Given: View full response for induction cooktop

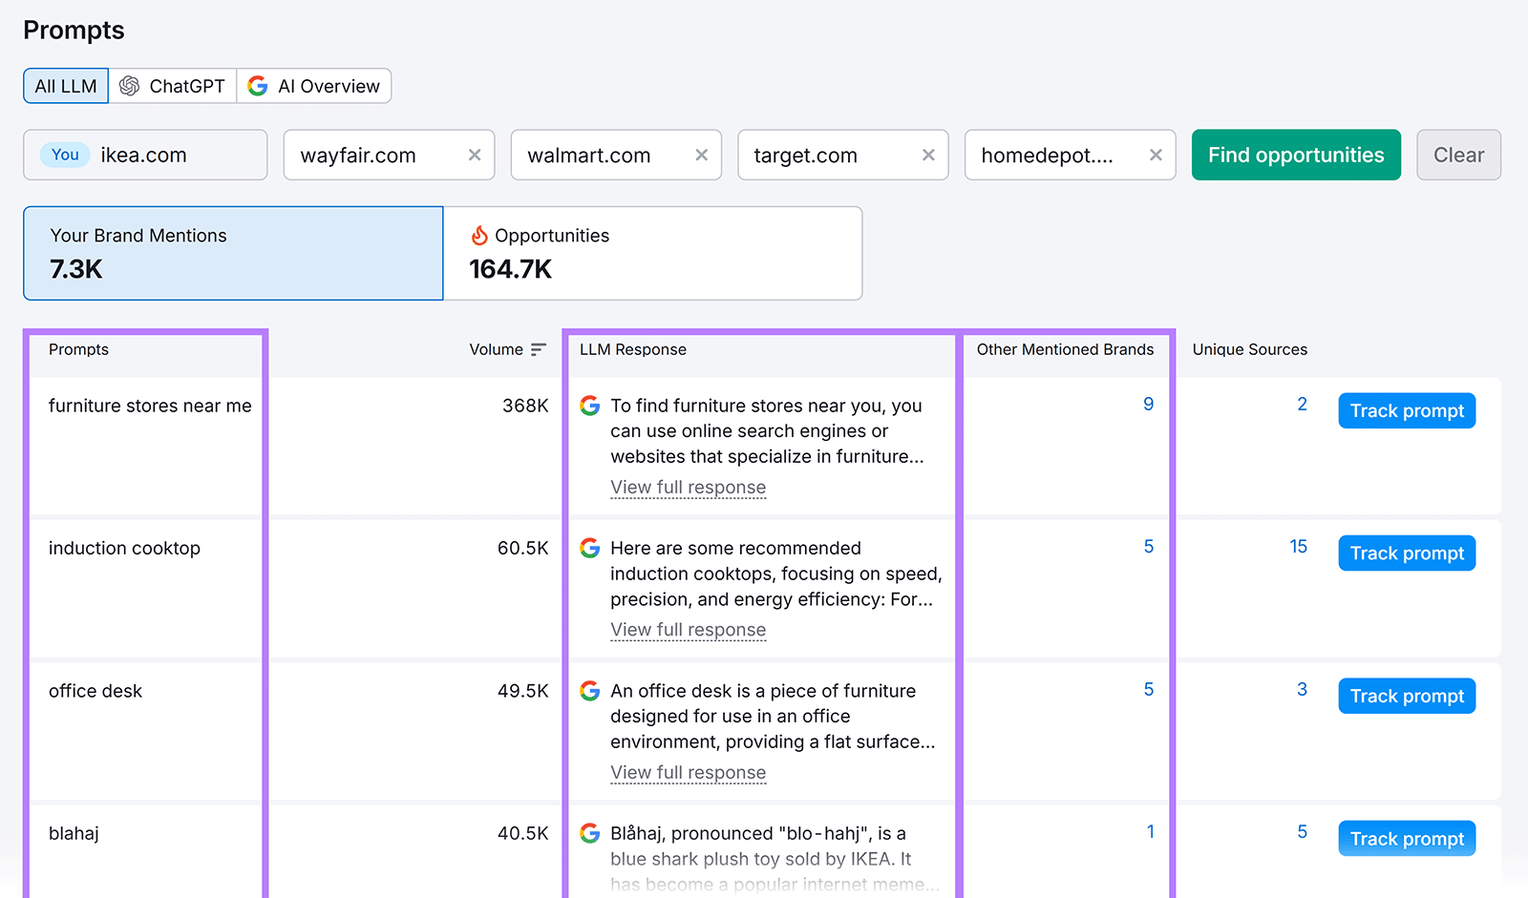Looking at the screenshot, I should (688, 630).
